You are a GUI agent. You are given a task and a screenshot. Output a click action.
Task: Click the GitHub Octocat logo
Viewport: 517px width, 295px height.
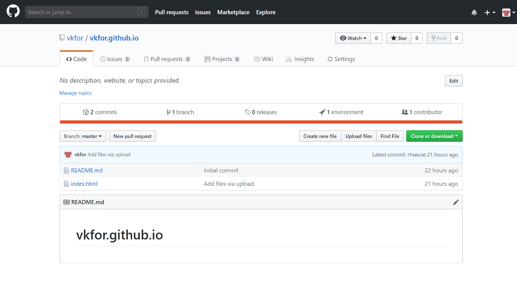click(13, 12)
